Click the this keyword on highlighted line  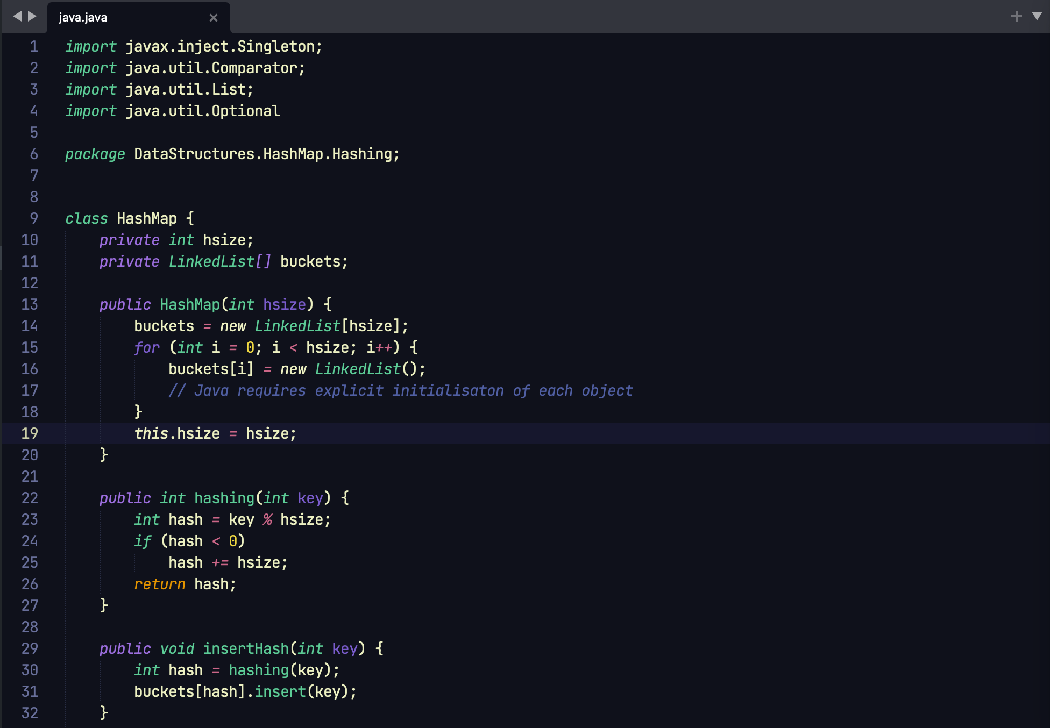pyautogui.click(x=151, y=434)
